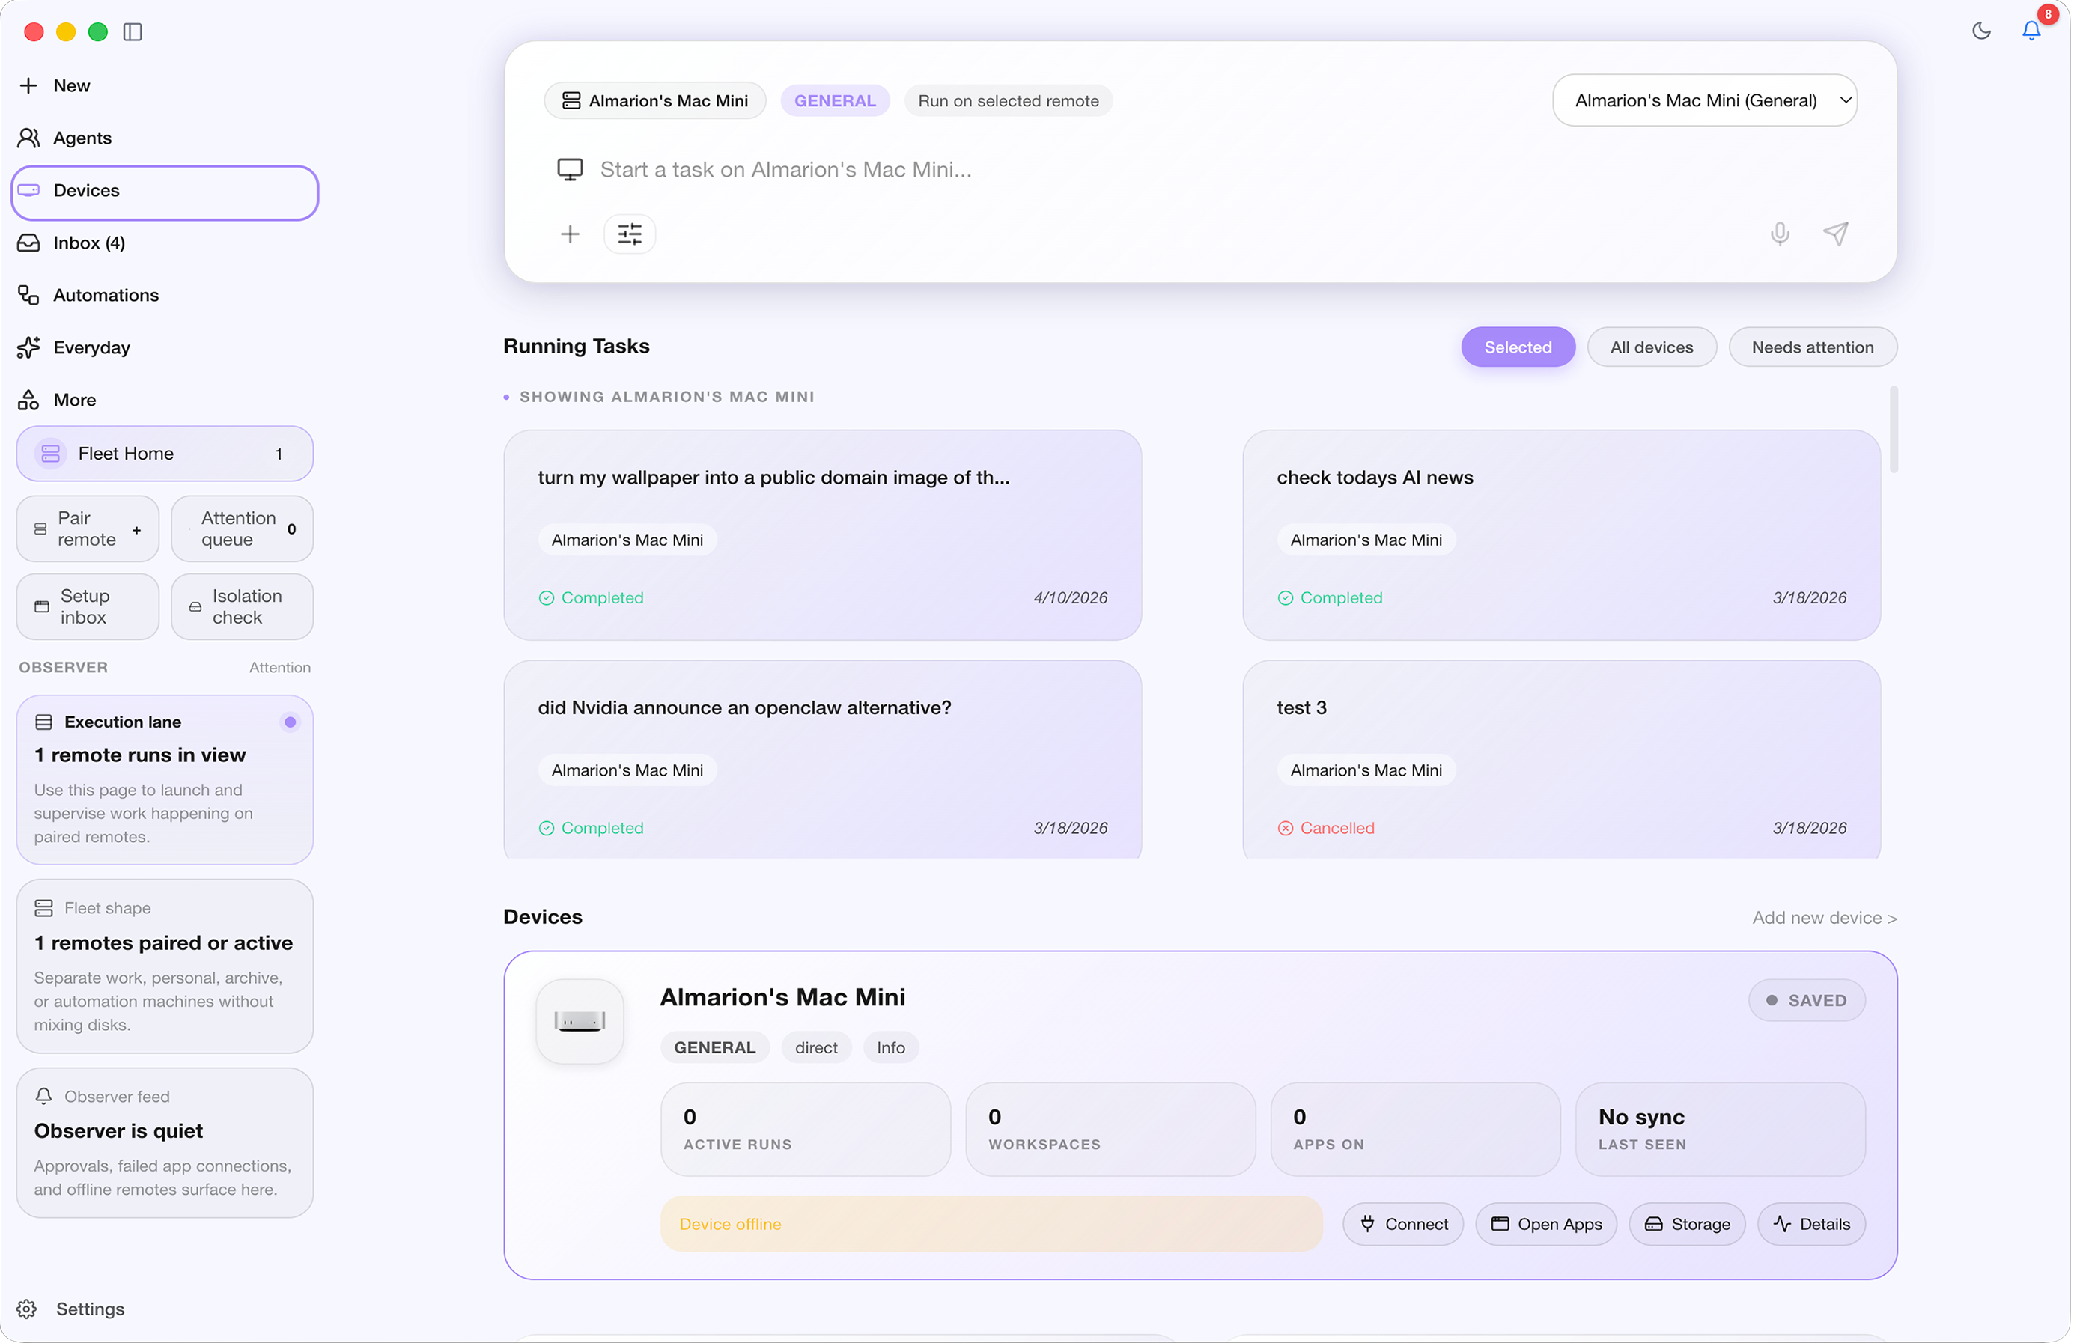Open the Nvidia openclaw alternative task

pyautogui.click(x=822, y=758)
